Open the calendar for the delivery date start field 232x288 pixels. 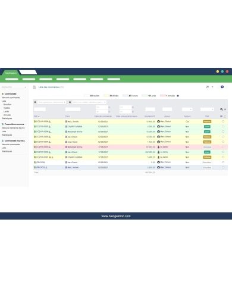[x=133, y=107]
